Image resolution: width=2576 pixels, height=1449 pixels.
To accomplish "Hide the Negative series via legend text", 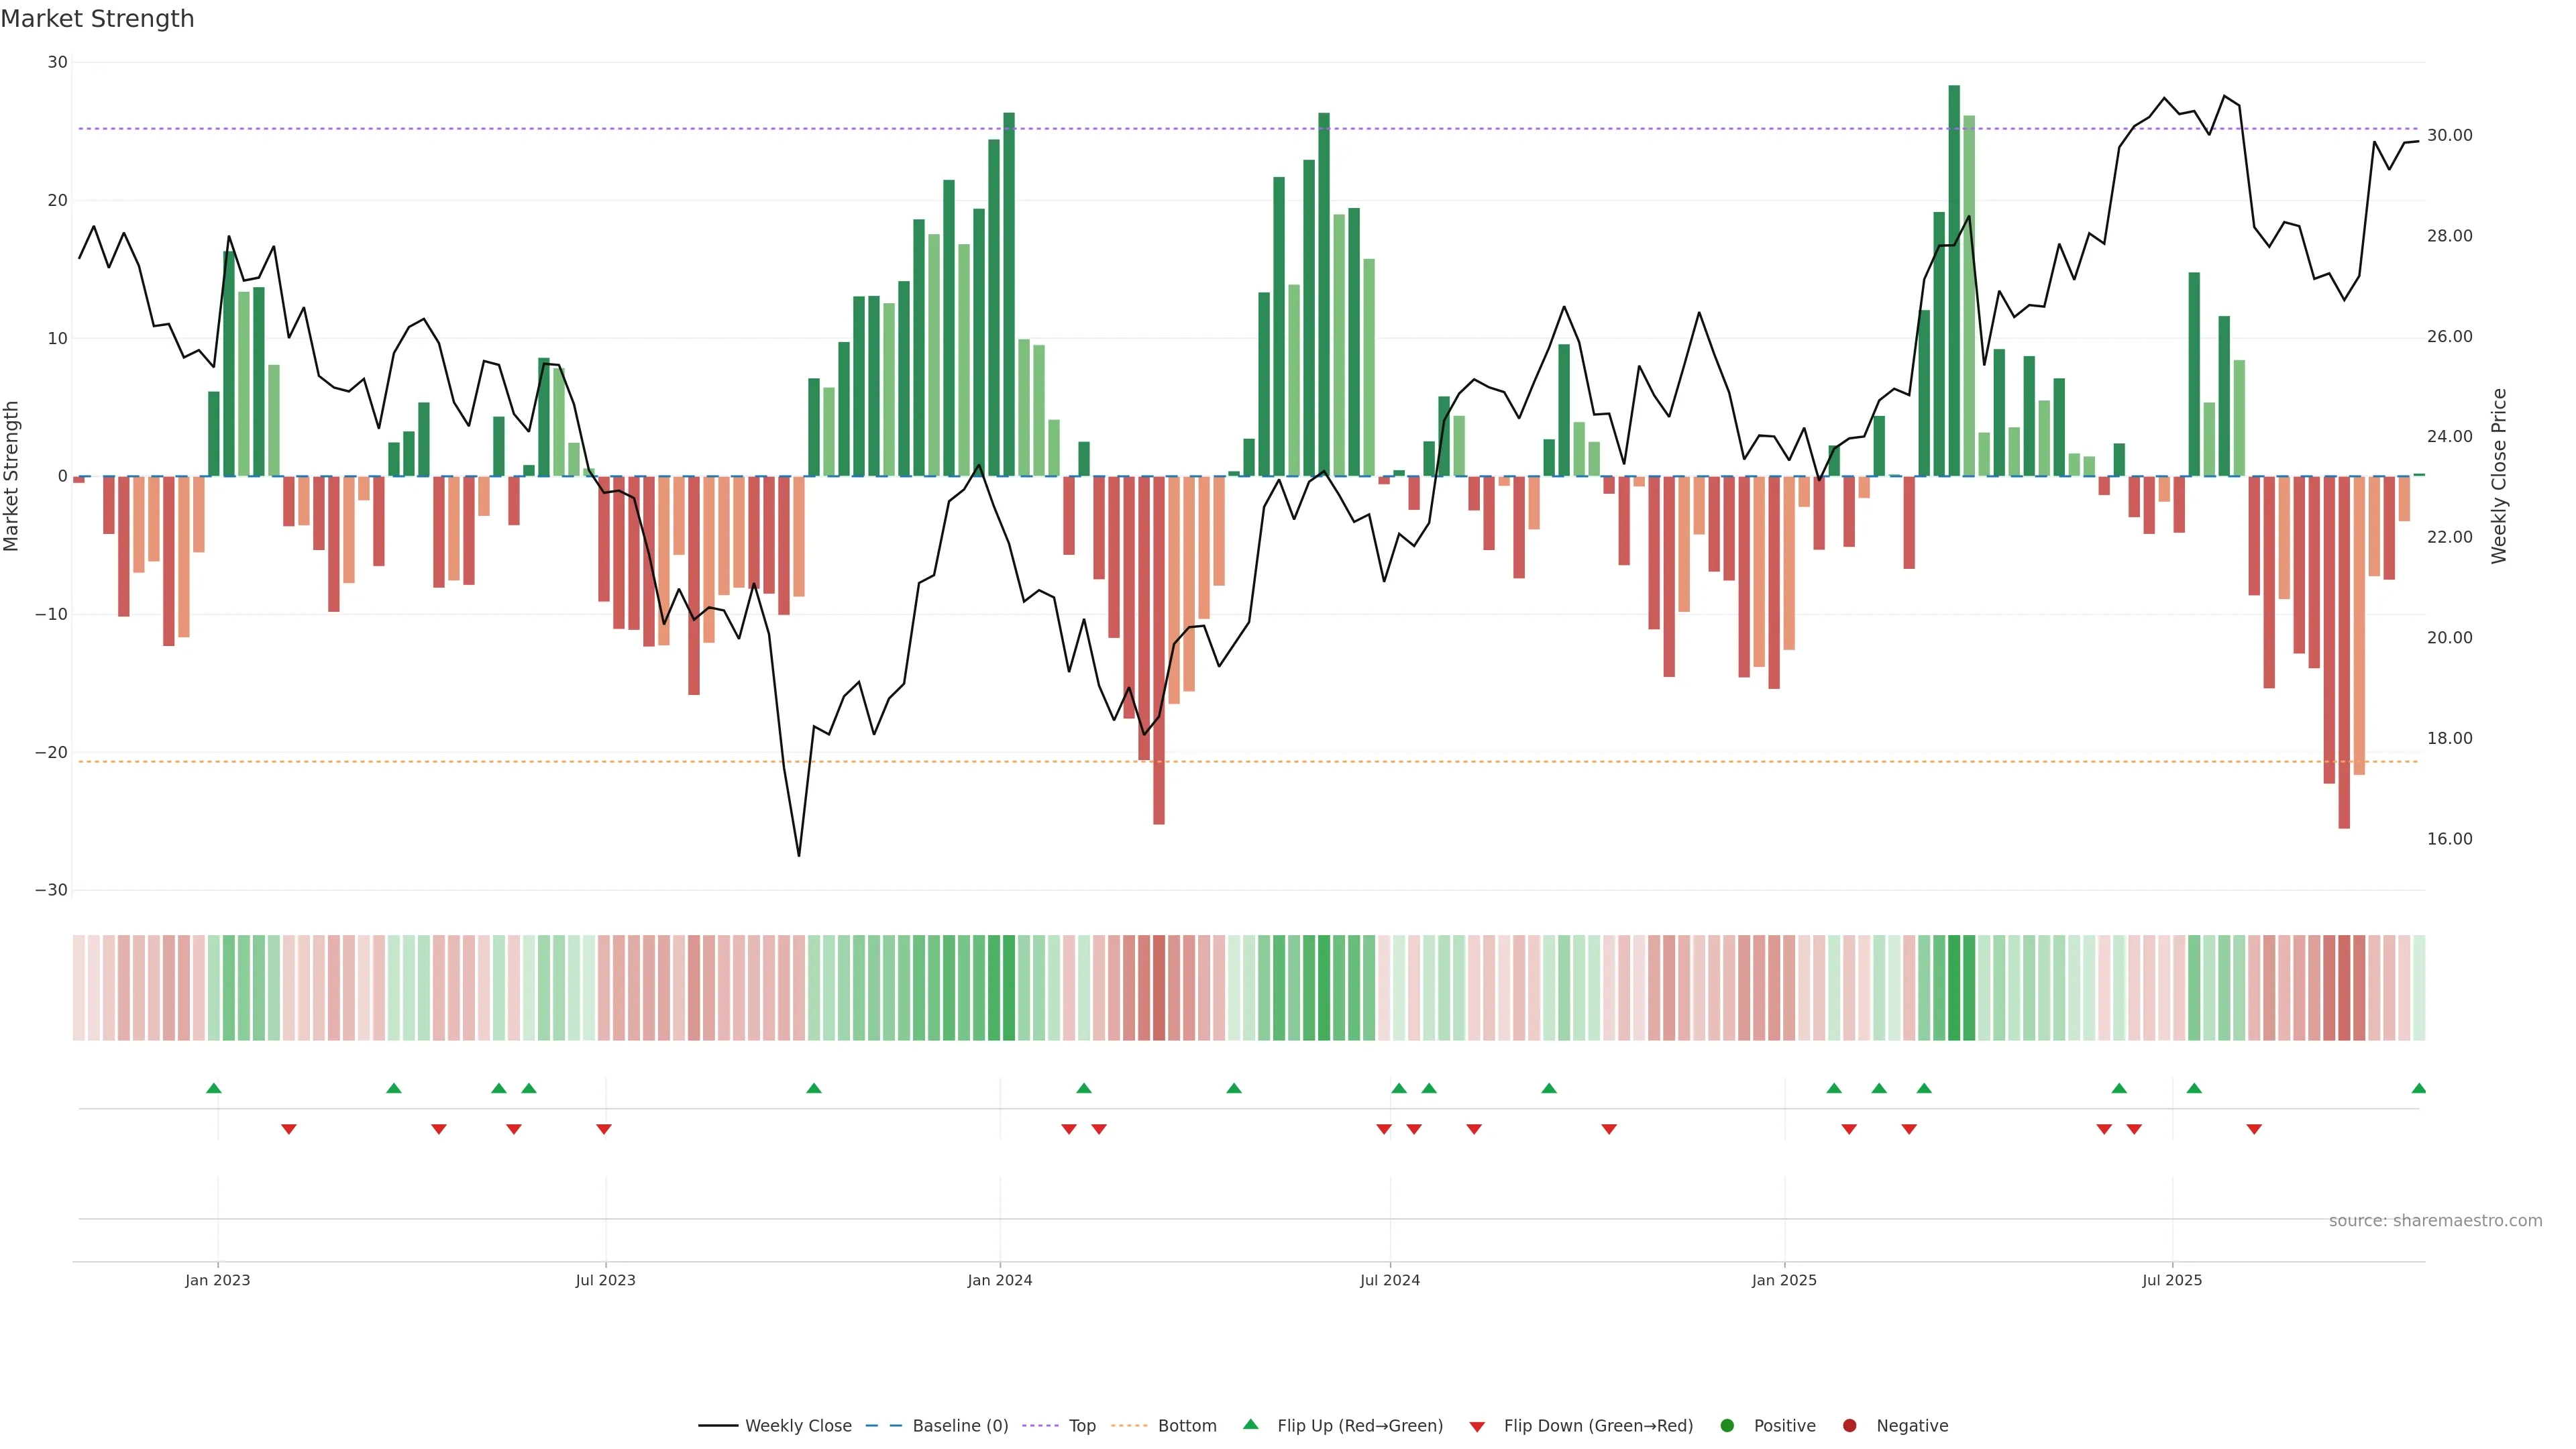I will click(1912, 1426).
